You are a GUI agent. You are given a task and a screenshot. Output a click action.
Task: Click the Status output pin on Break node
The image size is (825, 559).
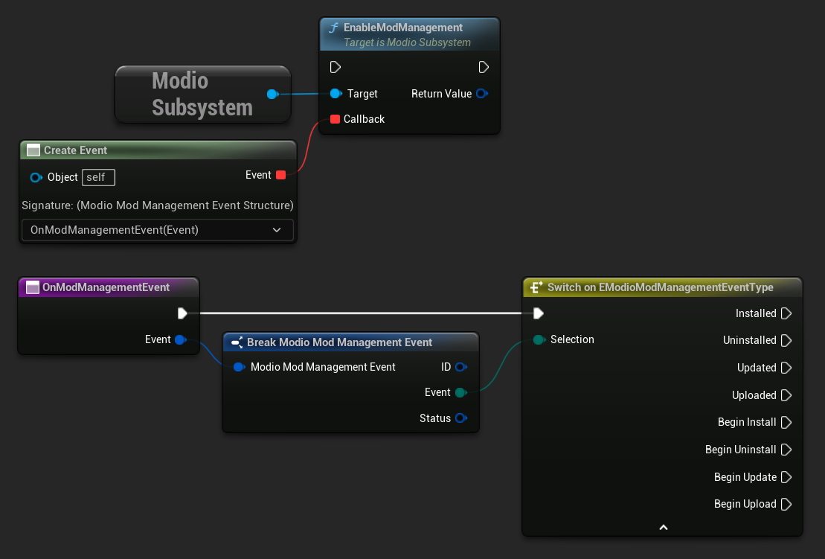click(x=461, y=418)
